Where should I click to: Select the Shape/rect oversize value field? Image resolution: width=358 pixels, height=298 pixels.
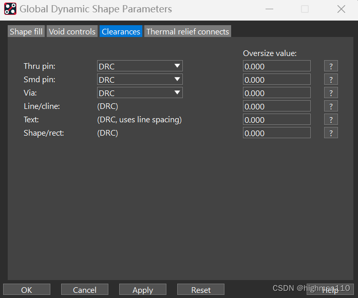pos(276,133)
